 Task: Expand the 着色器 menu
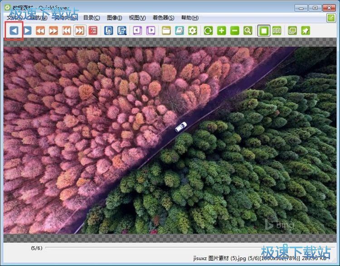163,18
